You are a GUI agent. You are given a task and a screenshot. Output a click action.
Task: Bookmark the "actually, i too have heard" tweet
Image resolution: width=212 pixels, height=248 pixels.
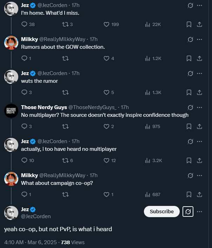click(189, 160)
